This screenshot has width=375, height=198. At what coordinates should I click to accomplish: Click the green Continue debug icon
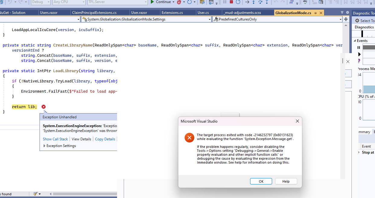pyautogui.click(x=153, y=2)
